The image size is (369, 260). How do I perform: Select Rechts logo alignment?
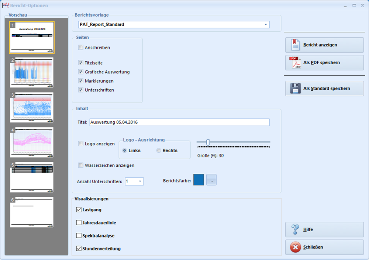pyautogui.click(x=159, y=150)
